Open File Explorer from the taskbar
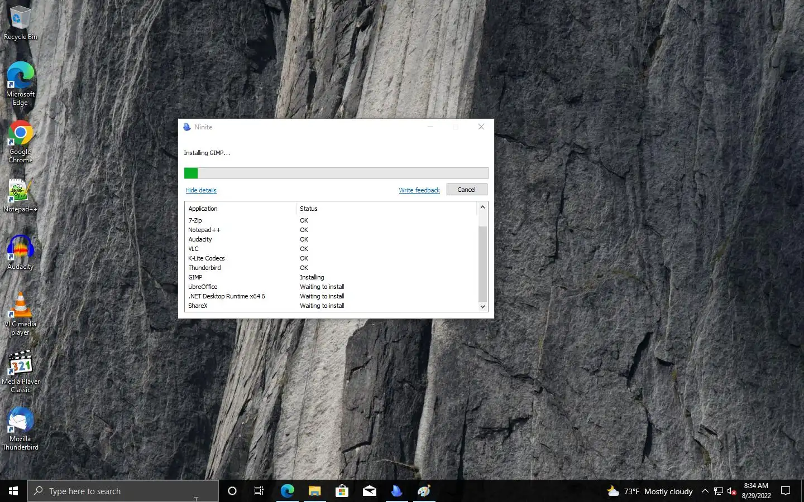The image size is (804, 502). pyautogui.click(x=314, y=491)
